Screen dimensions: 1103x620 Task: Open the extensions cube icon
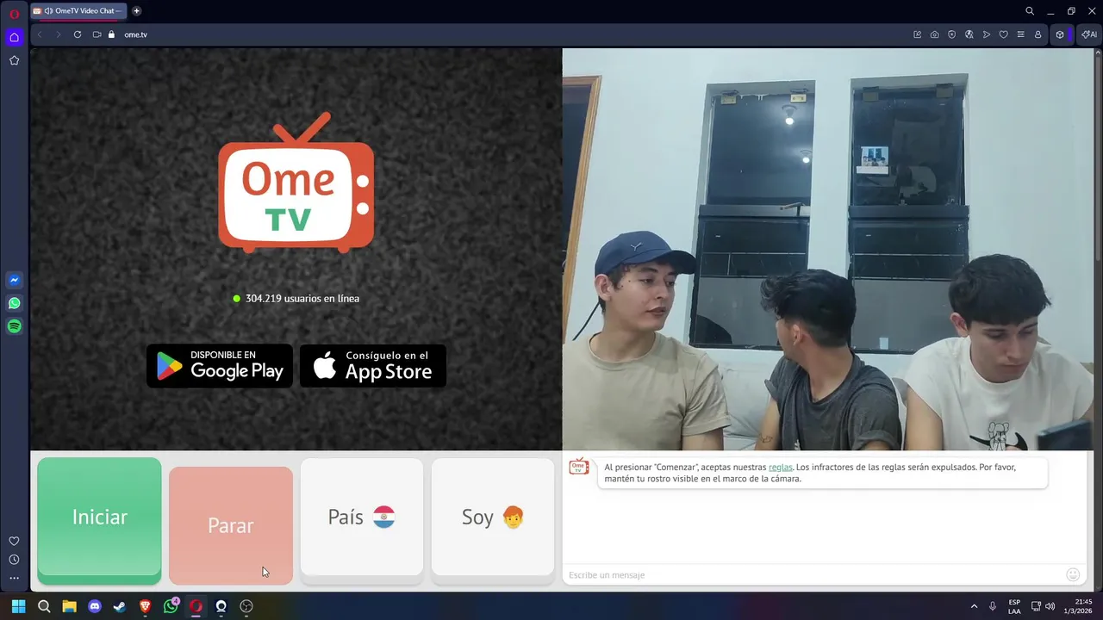(1060, 34)
